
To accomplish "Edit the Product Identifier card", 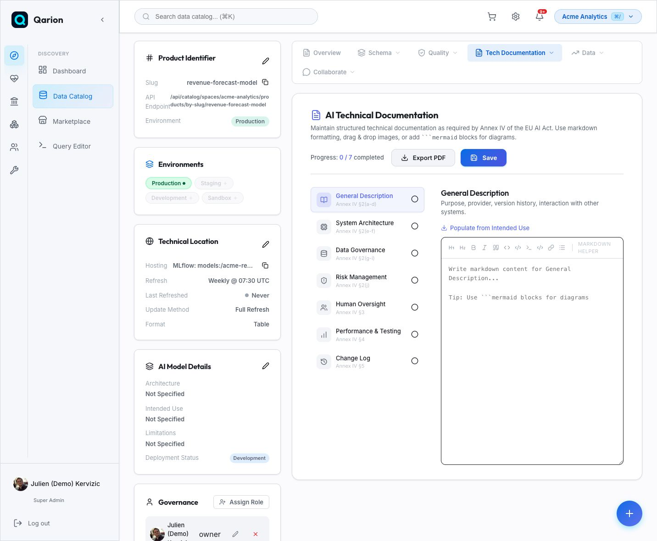I will [x=266, y=61].
